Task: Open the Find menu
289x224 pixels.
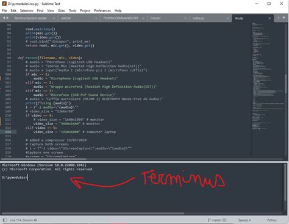Action: coord(40,10)
